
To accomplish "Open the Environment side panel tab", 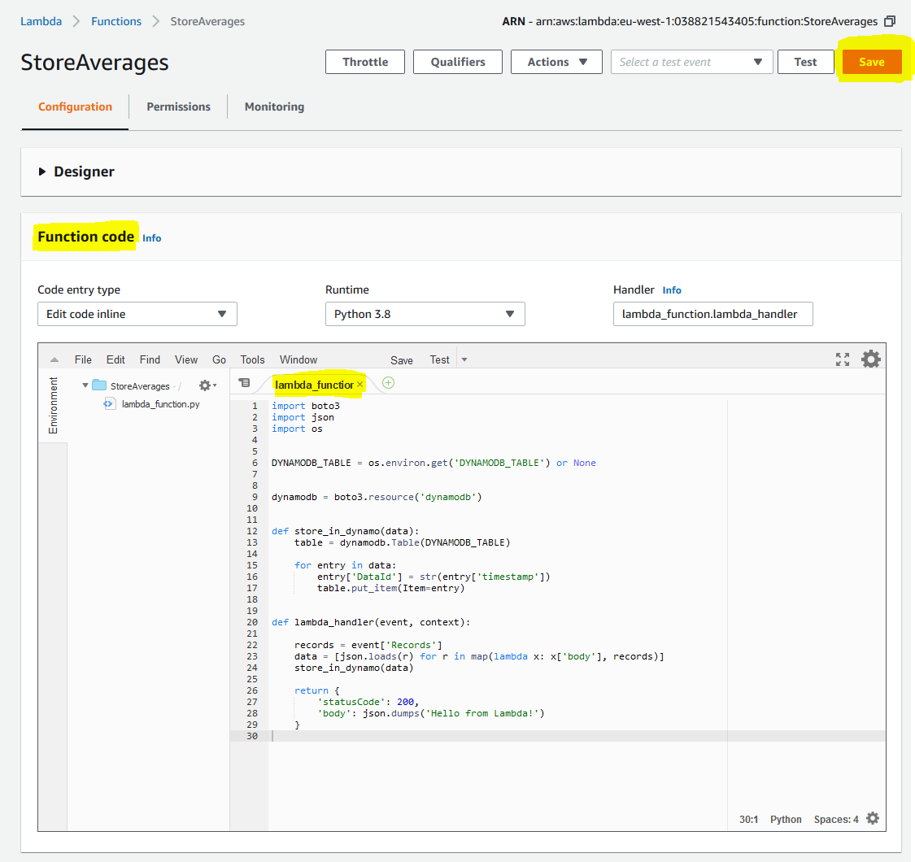I will tap(53, 405).
